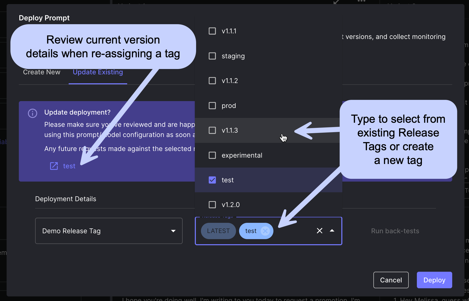This screenshot has height=301, width=469.
Task: Click Run back-tests
Action: [x=395, y=231]
